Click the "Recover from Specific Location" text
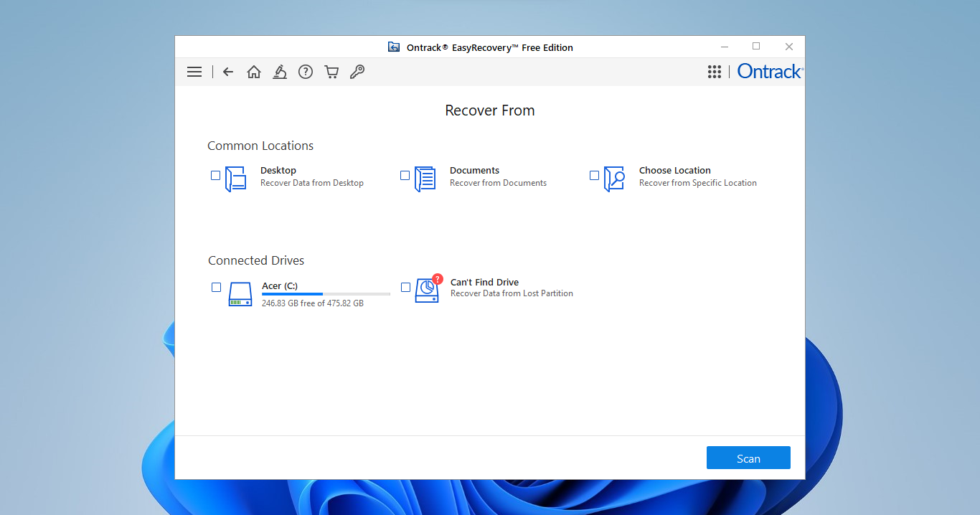The height and width of the screenshot is (515, 980). 698,183
